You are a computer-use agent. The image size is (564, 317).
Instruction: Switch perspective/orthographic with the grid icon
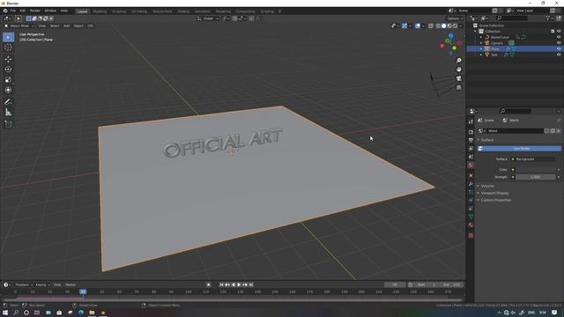pyautogui.click(x=458, y=87)
